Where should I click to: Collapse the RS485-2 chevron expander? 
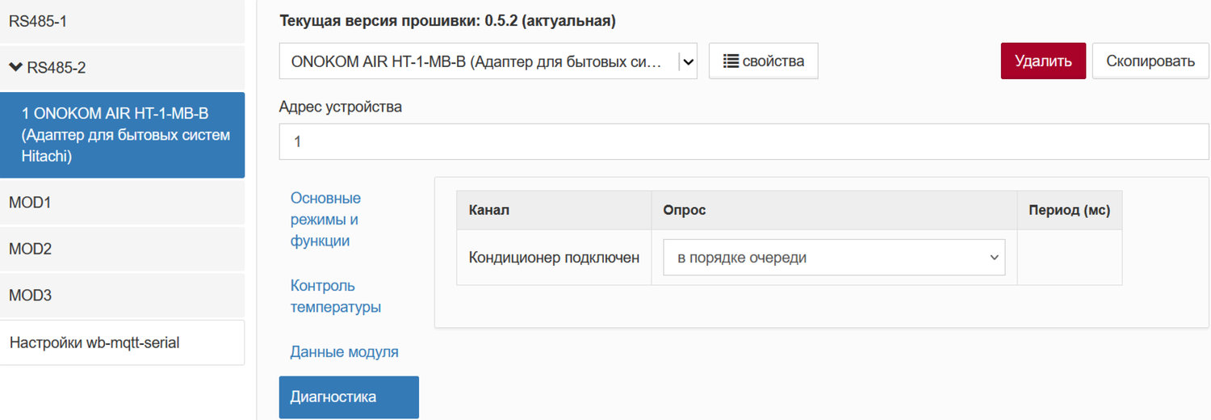point(15,67)
